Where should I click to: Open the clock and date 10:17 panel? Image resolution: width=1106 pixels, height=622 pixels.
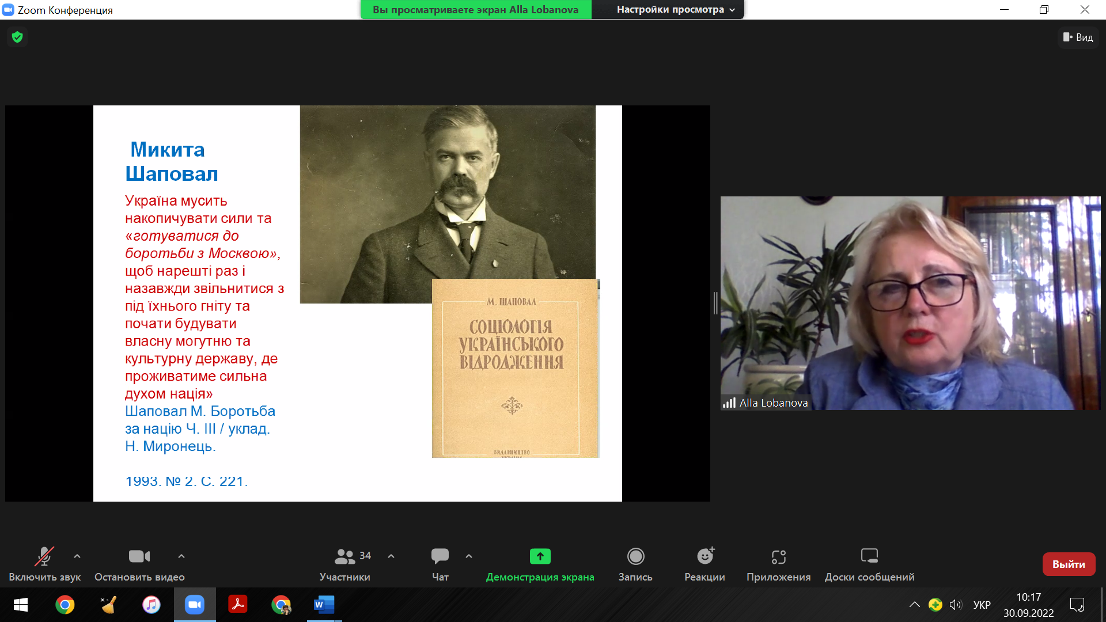pos(1028,605)
